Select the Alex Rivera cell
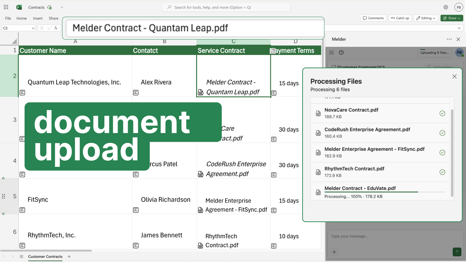 point(164,76)
